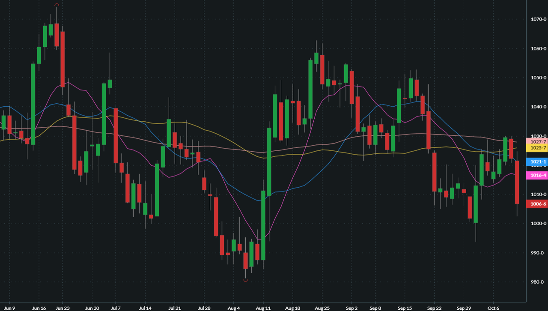The width and height of the screenshot is (548, 311).
Task: Click the Sep 2 date label
Action: point(351,308)
